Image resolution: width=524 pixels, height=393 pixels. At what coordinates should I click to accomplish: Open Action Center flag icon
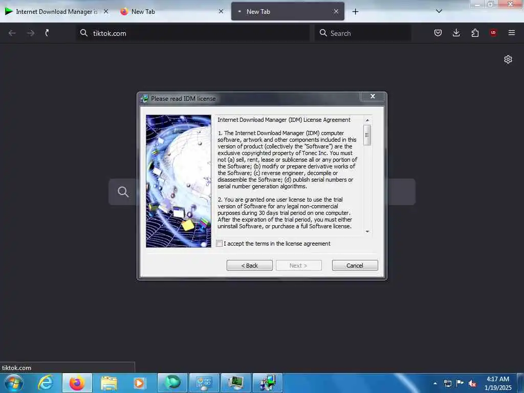tap(460, 383)
